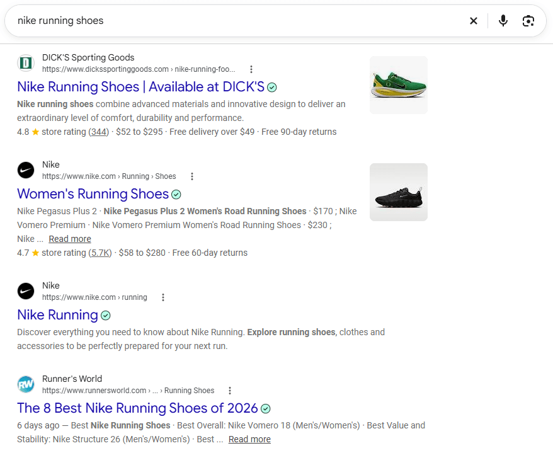
Task: Open three-dot menu for nike.com Running Shoes result
Action: [192, 176]
